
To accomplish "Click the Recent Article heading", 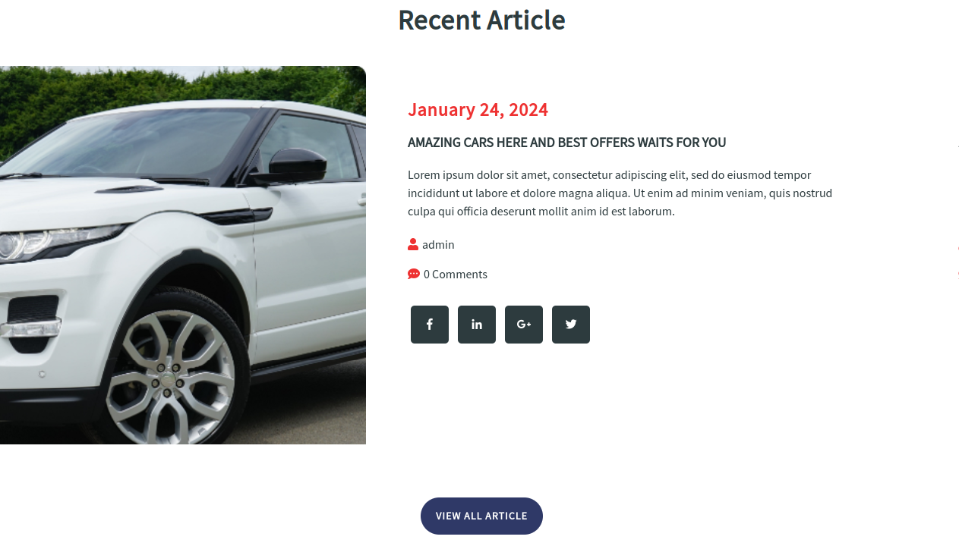I will point(481,20).
